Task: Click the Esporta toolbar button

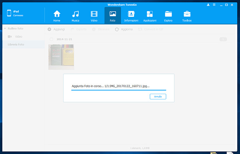Action: tap(79, 29)
